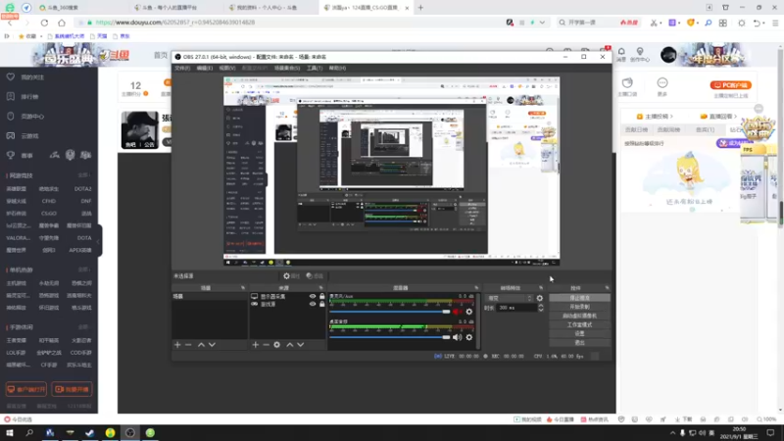
Task: Hide the display capture source
Action: (x=313, y=297)
